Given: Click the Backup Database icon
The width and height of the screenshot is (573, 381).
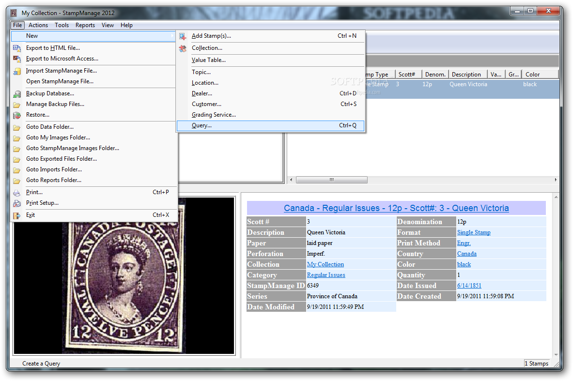Looking at the screenshot, I should point(17,94).
